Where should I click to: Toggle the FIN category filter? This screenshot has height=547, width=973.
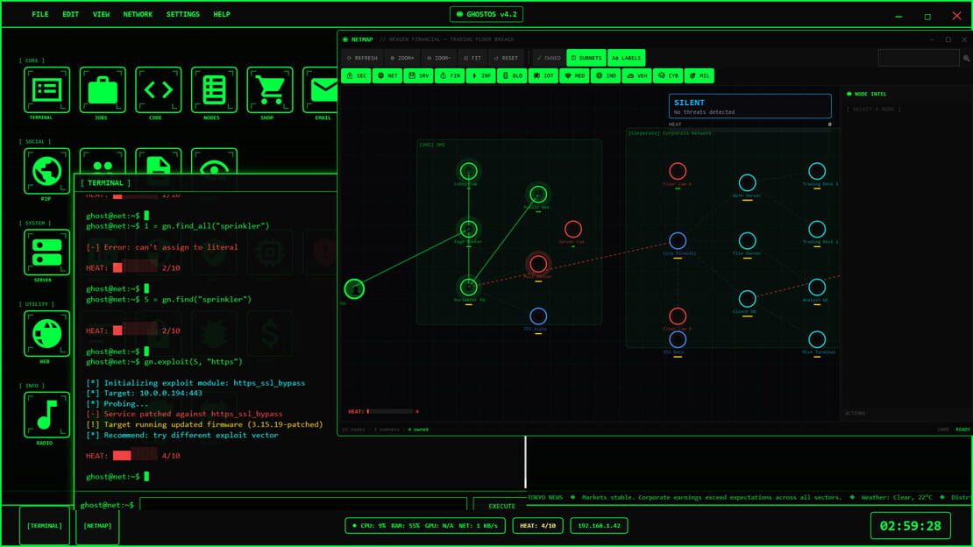pyautogui.click(x=450, y=75)
